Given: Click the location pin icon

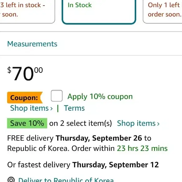Looking at the screenshot, I should tap(11, 180).
